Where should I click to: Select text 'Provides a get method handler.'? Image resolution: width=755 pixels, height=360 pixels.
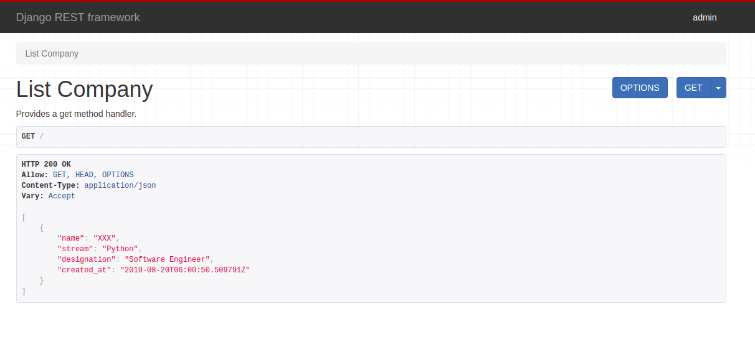[76, 114]
